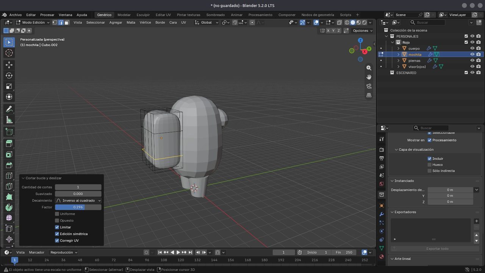Enable the Uniforme checkbox
The width and height of the screenshot is (485, 273).
point(57,214)
